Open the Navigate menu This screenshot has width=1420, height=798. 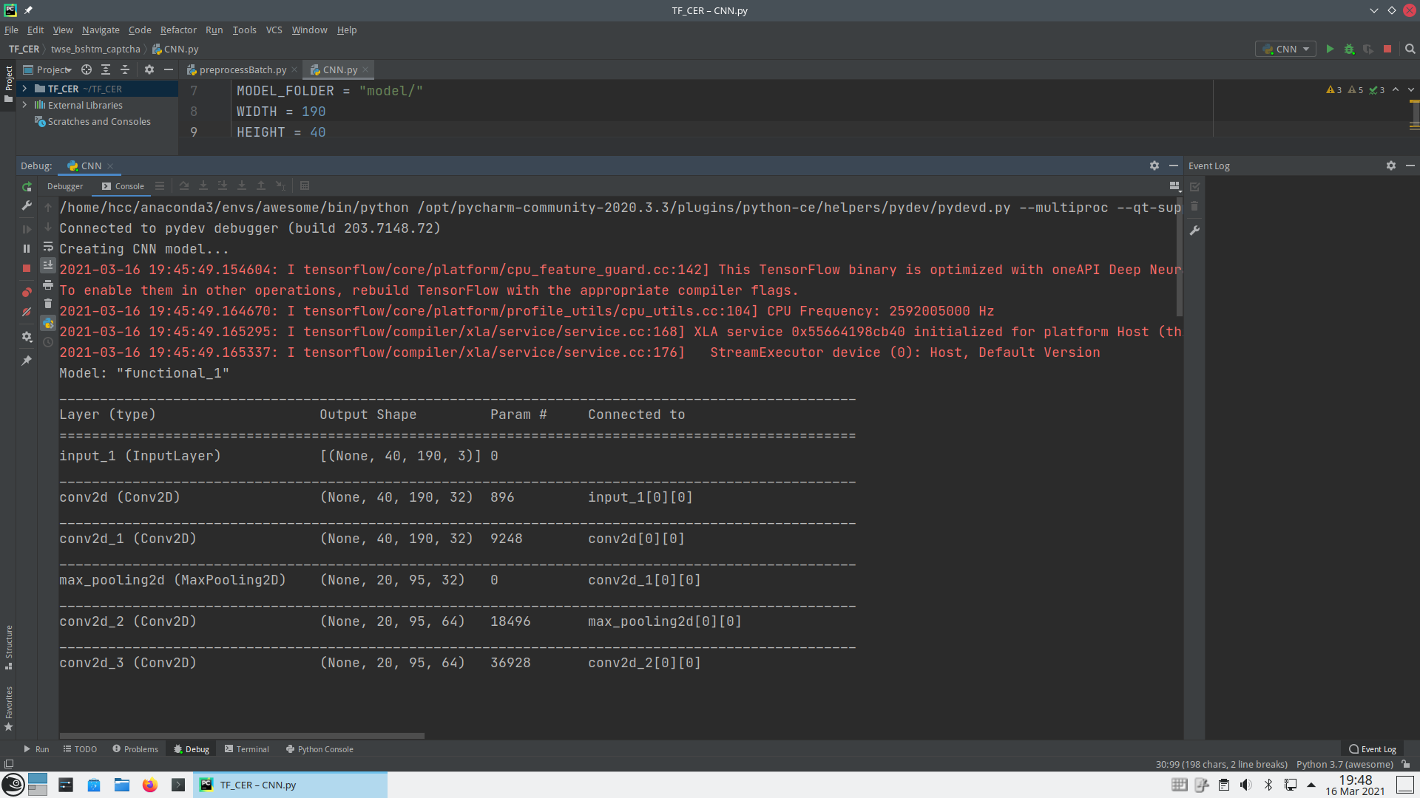(x=101, y=30)
